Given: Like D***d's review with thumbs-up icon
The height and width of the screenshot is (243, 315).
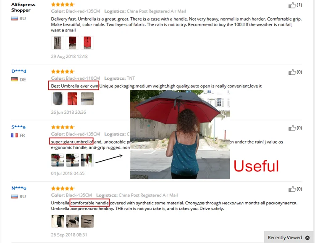Looking at the screenshot, I should click(x=292, y=72).
